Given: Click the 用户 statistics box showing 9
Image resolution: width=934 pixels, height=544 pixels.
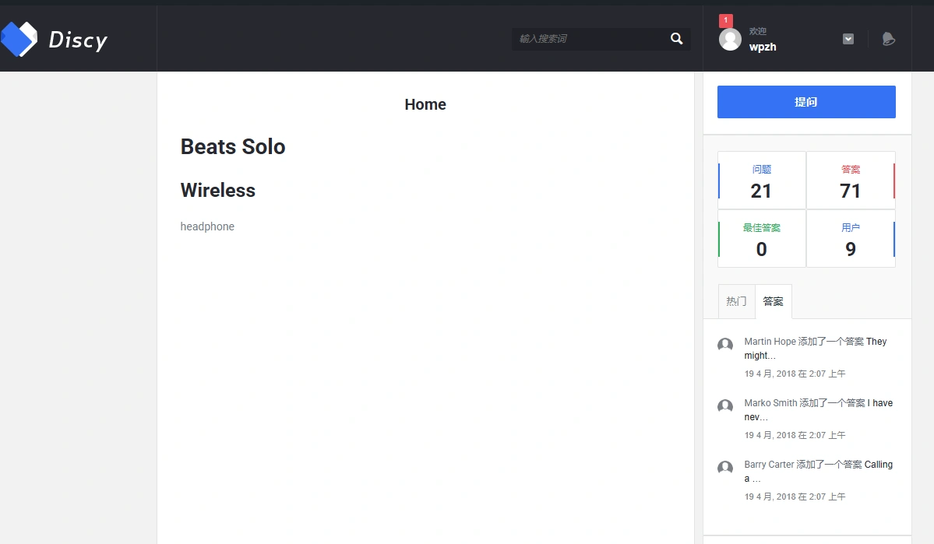Looking at the screenshot, I should point(851,239).
